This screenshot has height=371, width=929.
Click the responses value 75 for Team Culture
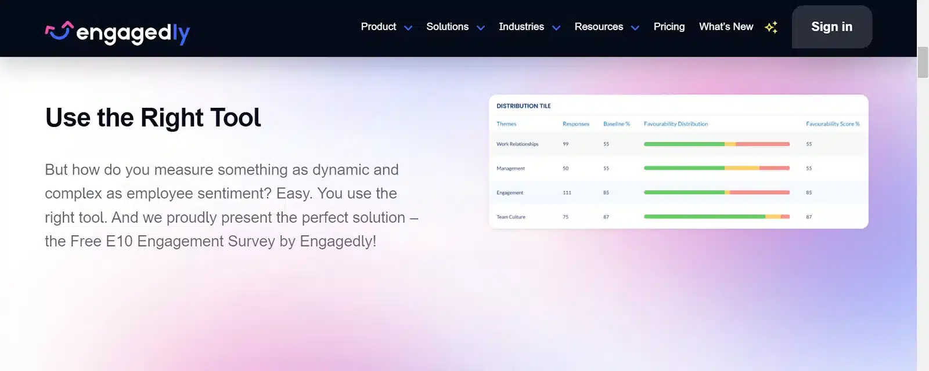tap(566, 217)
